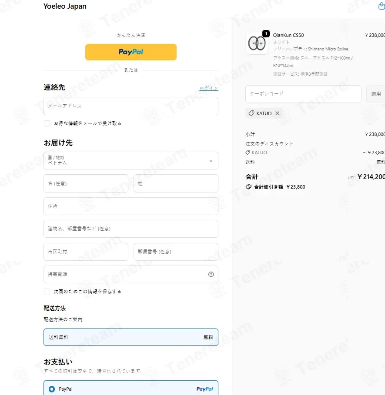Click the QianKun CS50 wheel thumbnail

tap(257, 43)
